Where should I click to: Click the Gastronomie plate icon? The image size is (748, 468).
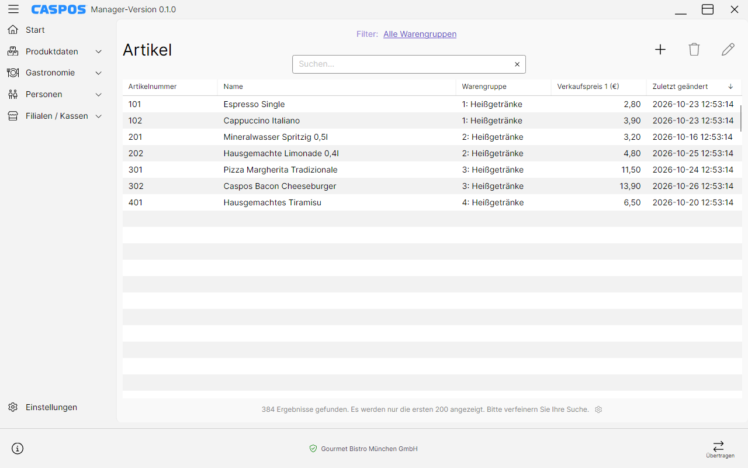(13, 73)
